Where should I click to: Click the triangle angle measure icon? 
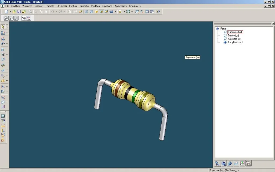[x=3, y=140]
